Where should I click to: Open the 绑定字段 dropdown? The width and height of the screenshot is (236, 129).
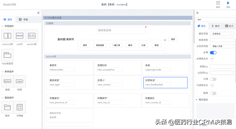[x=222, y=34]
